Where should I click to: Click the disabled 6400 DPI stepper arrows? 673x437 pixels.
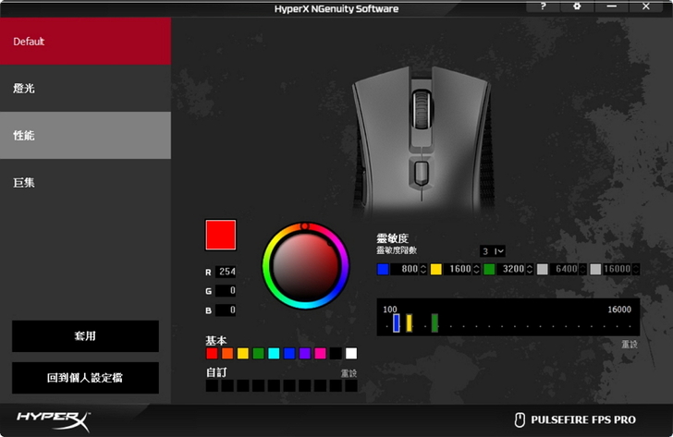(582, 269)
